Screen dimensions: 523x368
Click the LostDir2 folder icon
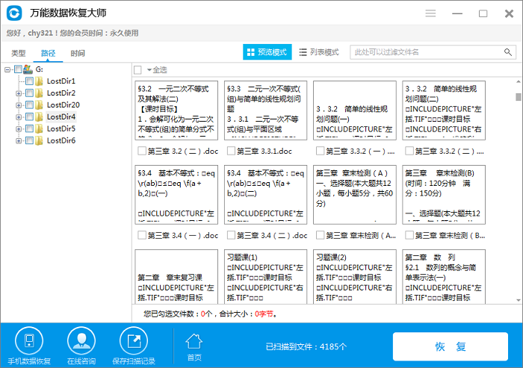coord(39,93)
